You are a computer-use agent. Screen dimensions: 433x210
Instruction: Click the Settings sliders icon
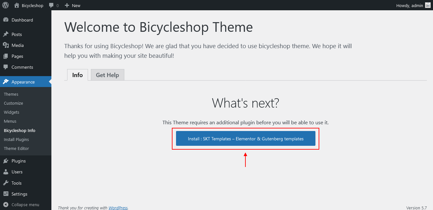6,194
